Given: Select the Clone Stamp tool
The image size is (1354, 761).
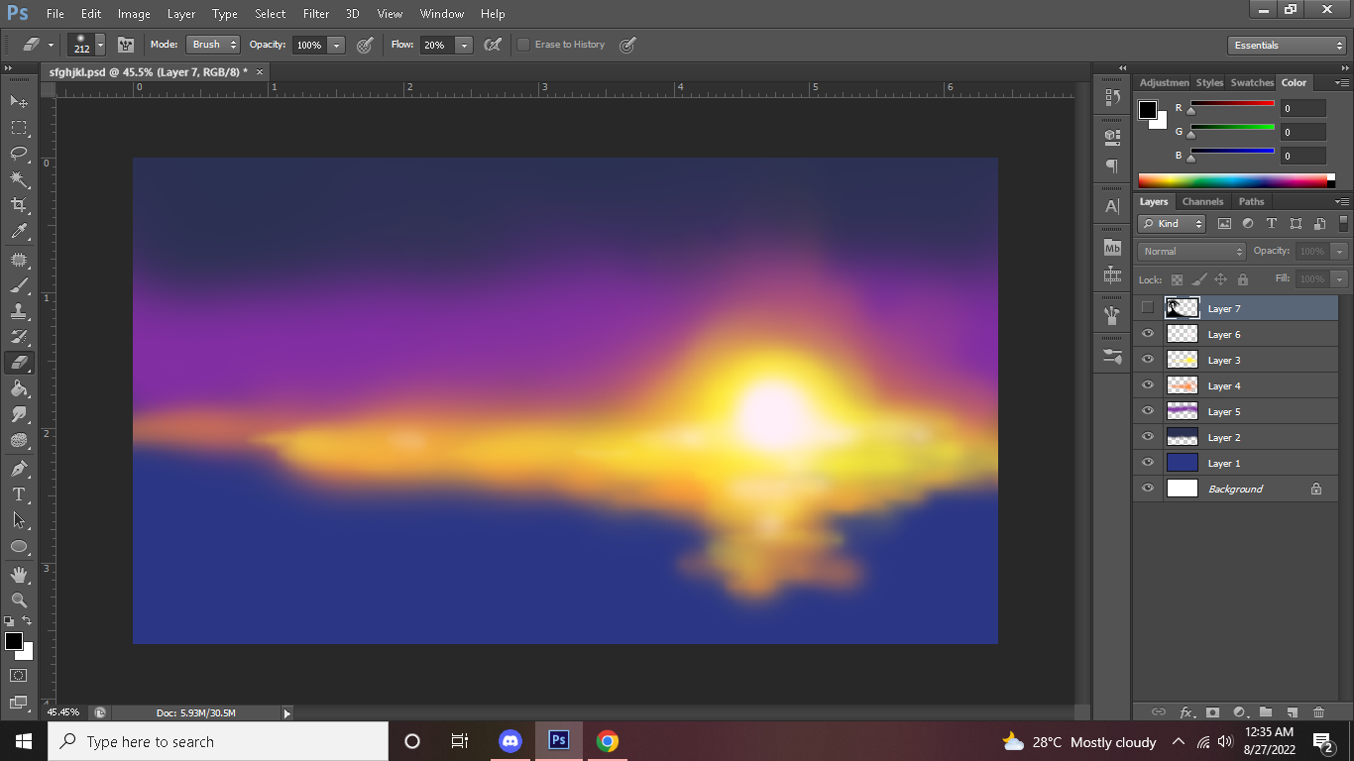Looking at the screenshot, I should pos(19,311).
